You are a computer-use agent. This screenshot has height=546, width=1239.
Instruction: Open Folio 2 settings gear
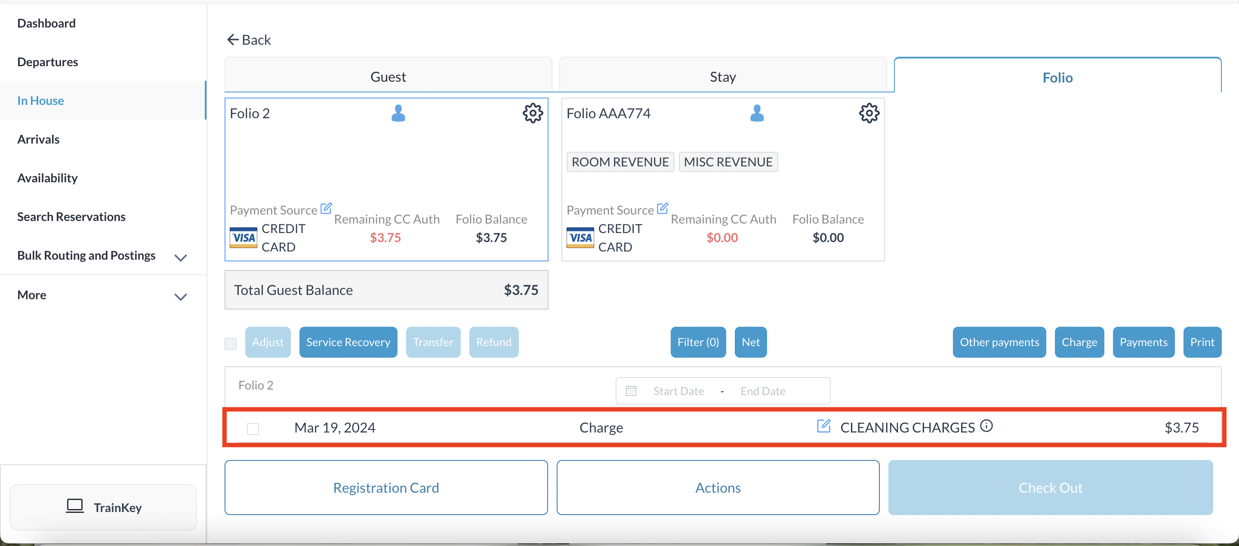[533, 113]
